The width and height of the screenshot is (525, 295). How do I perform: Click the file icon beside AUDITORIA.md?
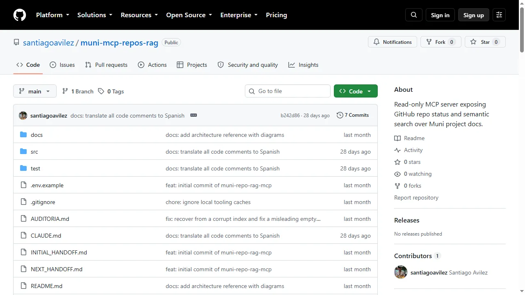pyautogui.click(x=23, y=219)
